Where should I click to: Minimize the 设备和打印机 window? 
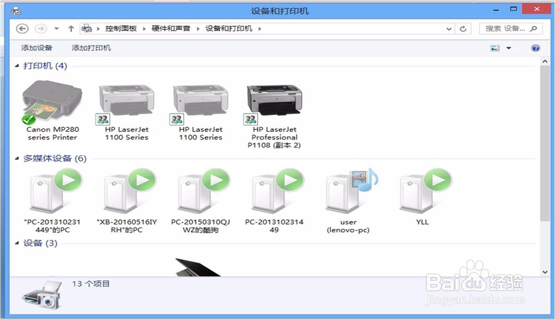pos(496,9)
